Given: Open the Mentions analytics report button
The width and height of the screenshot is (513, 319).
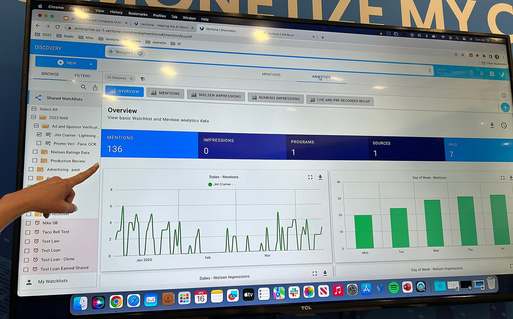Looking at the screenshot, I should pyautogui.click(x=165, y=93).
